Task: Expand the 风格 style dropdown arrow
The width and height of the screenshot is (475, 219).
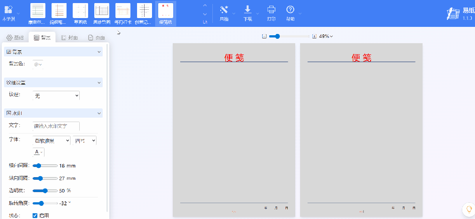Action: click(x=234, y=13)
